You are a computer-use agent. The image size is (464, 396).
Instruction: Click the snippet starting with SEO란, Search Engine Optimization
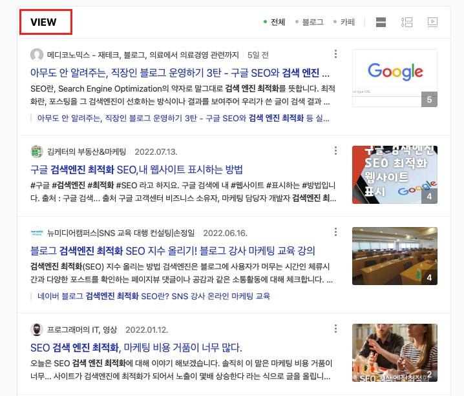pyautogui.click(x=183, y=95)
